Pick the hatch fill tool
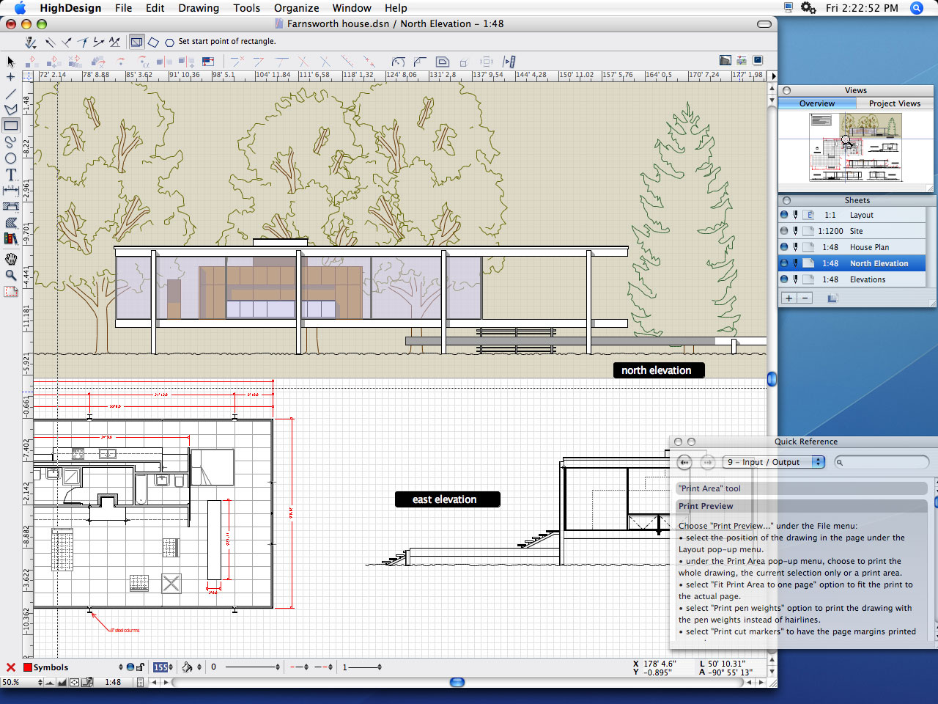Viewport: 938px width, 704px height. coord(10,222)
